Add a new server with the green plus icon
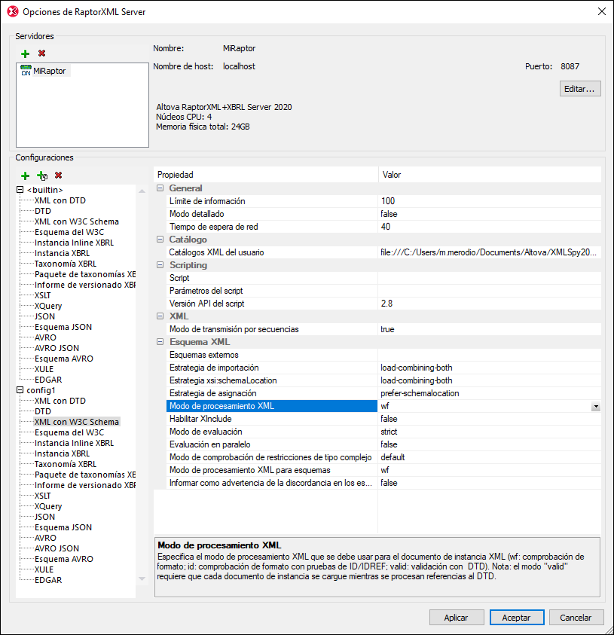614x635 pixels. (x=25, y=53)
